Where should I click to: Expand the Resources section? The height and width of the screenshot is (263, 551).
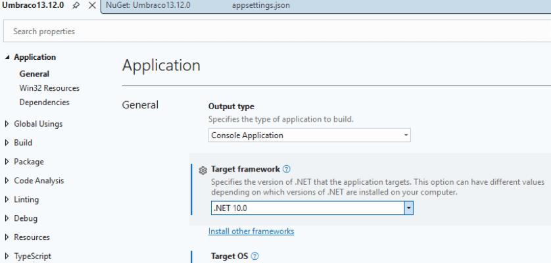[x=7, y=237]
